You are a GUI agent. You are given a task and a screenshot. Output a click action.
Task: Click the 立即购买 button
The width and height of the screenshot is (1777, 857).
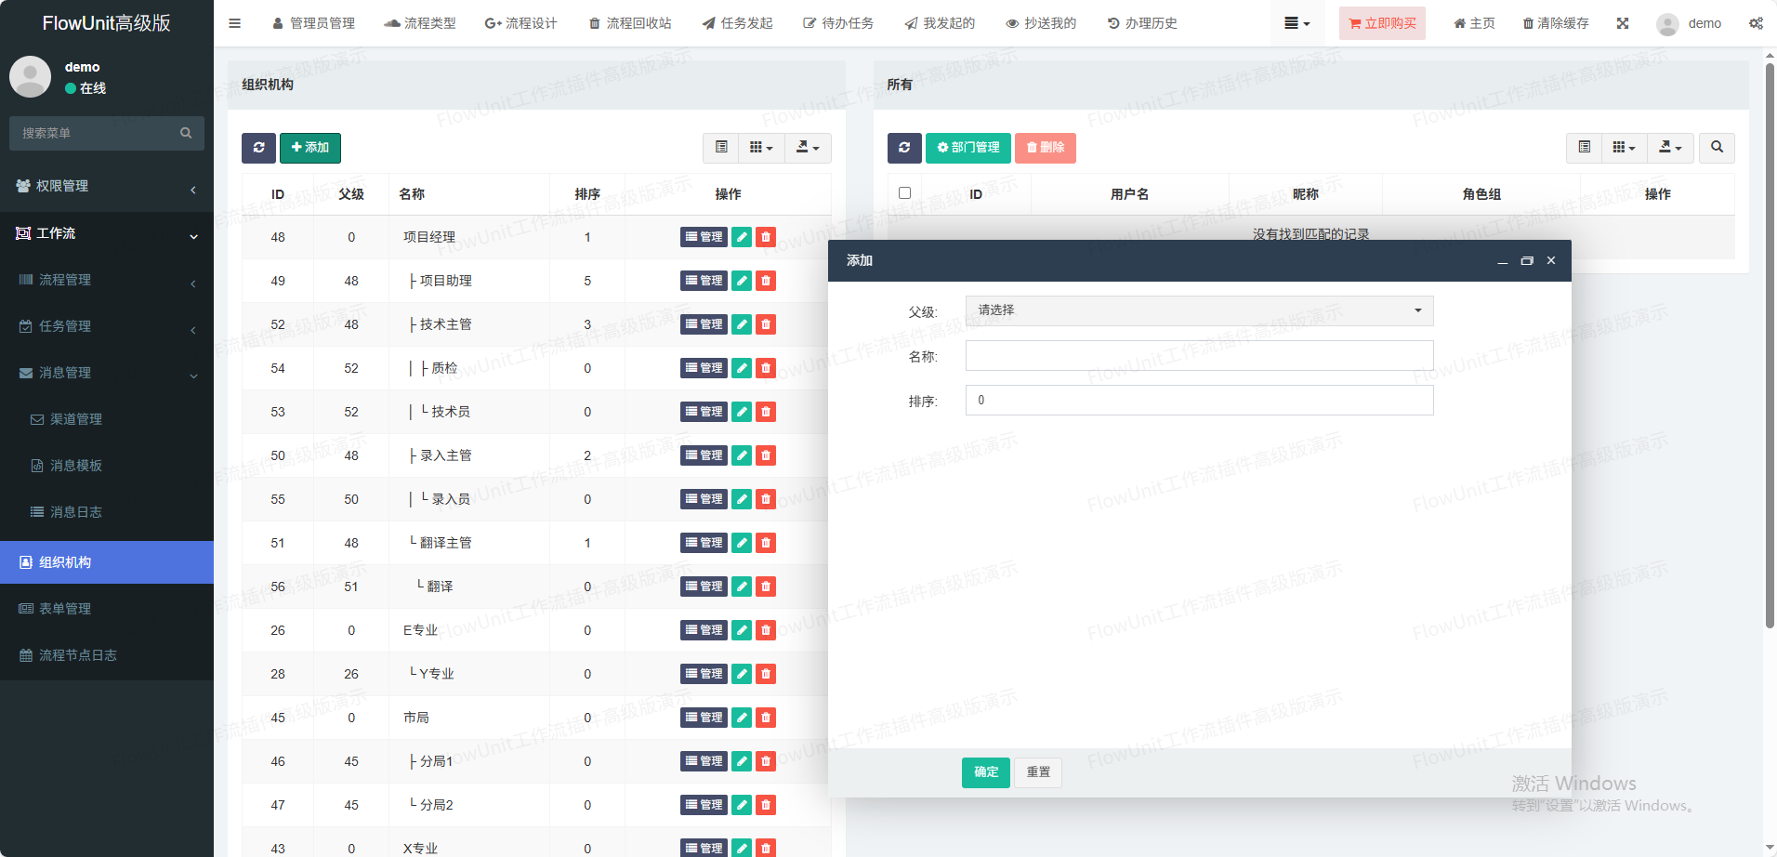pos(1382,23)
